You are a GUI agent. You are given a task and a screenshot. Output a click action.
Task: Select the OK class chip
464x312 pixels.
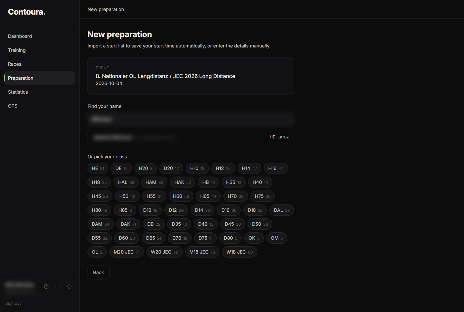coord(254,238)
